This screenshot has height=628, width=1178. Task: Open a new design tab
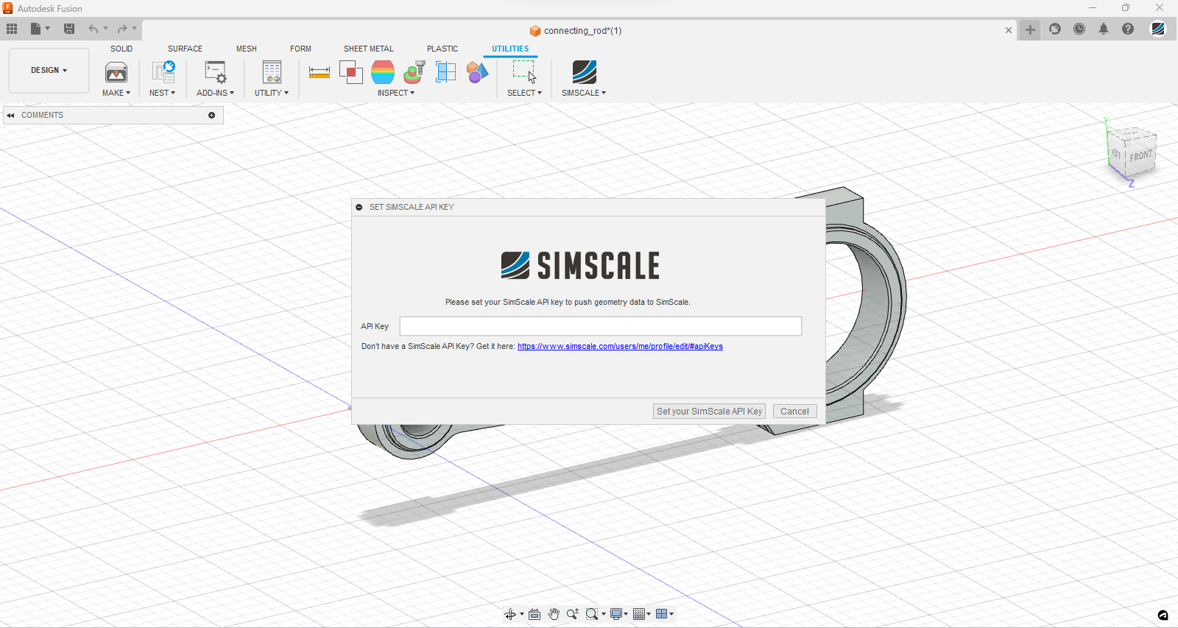point(1030,29)
